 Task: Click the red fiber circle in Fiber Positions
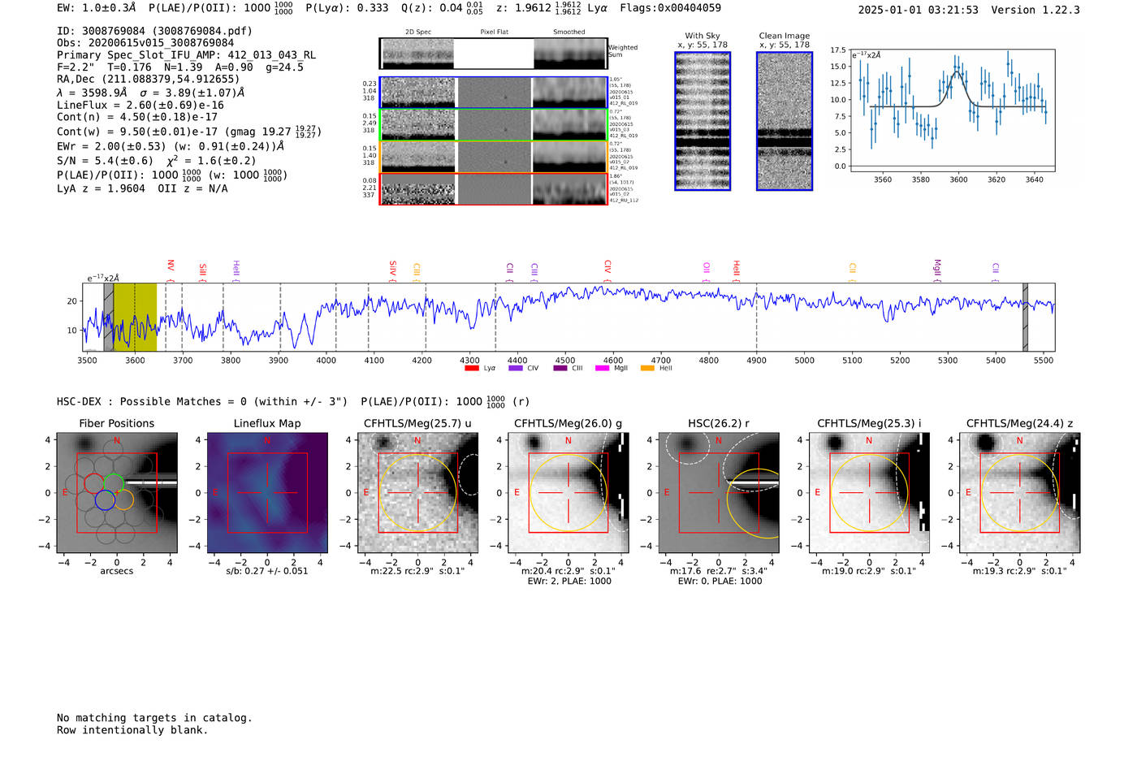click(94, 483)
